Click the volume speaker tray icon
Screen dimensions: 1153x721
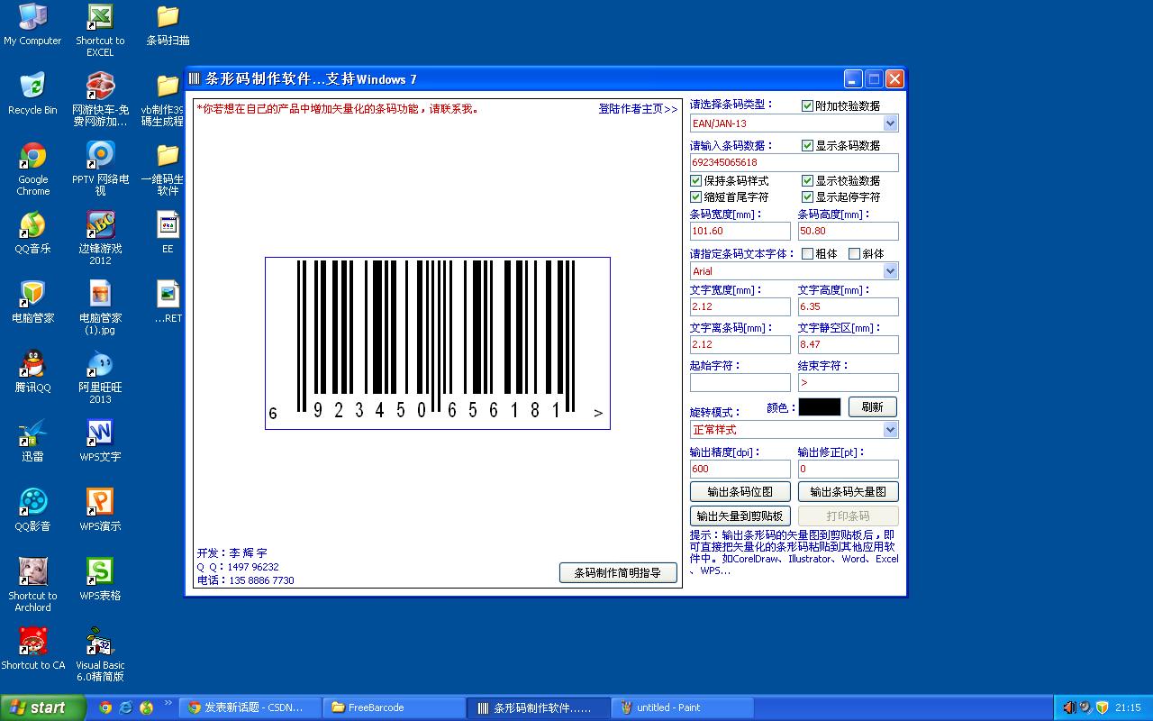pyautogui.click(x=1069, y=707)
